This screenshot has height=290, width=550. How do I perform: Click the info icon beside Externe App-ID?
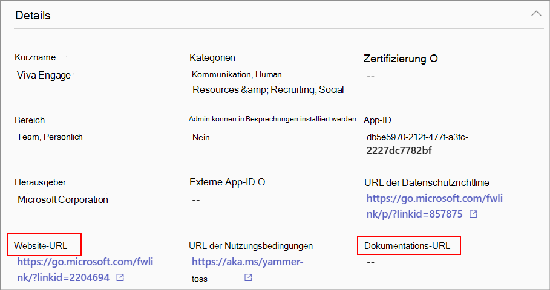[x=262, y=182]
